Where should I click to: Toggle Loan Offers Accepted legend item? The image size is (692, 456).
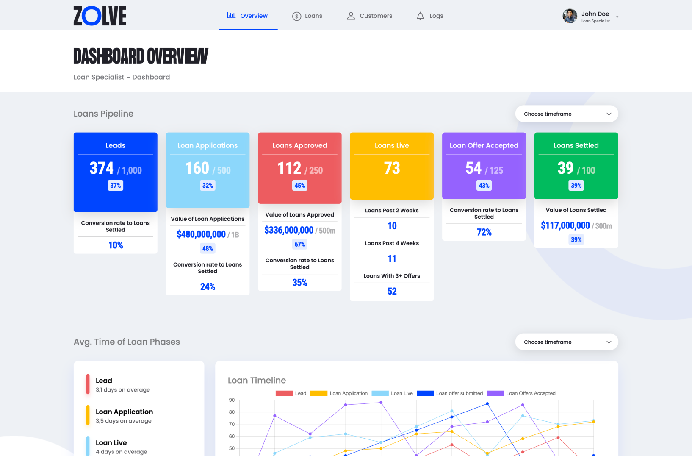tap(521, 393)
